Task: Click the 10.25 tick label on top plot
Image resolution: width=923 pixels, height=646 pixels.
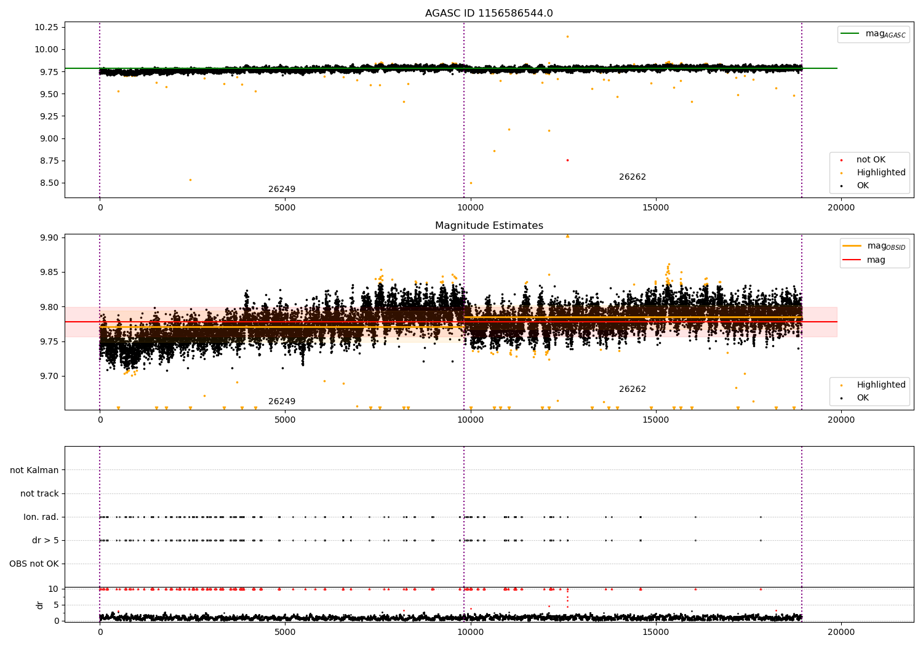Action: coord(46,27)
